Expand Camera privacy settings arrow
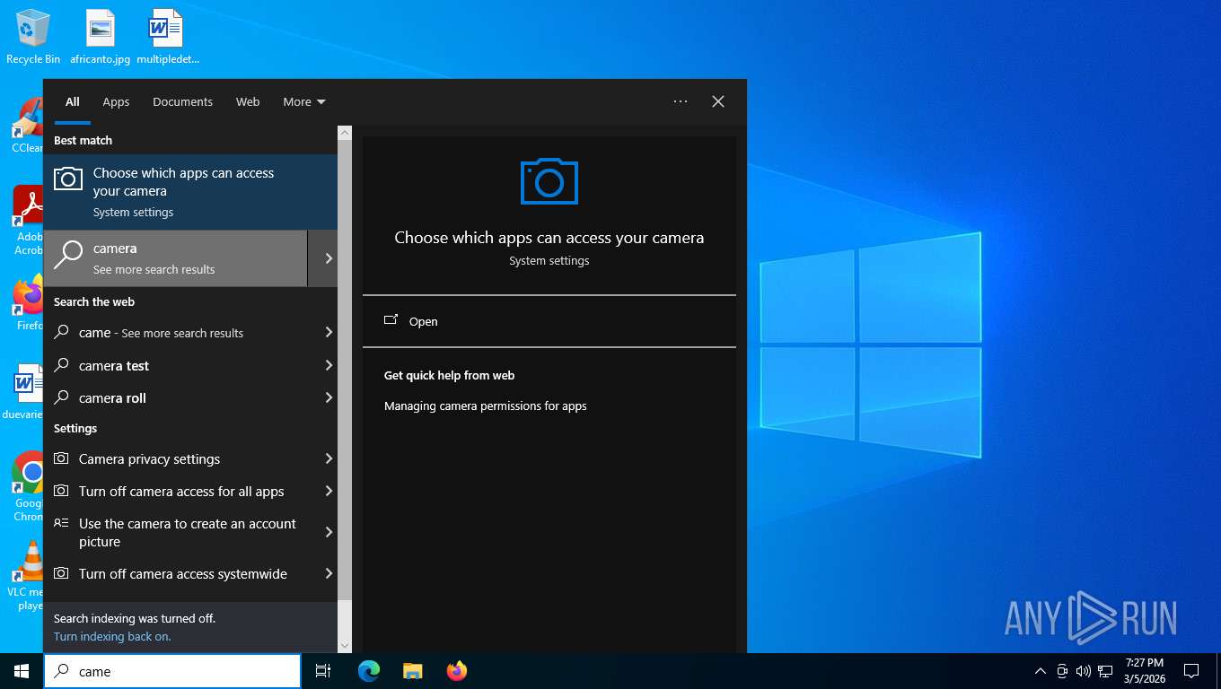The width and height of the screenshot is (1221, 689). coord(329,458)
